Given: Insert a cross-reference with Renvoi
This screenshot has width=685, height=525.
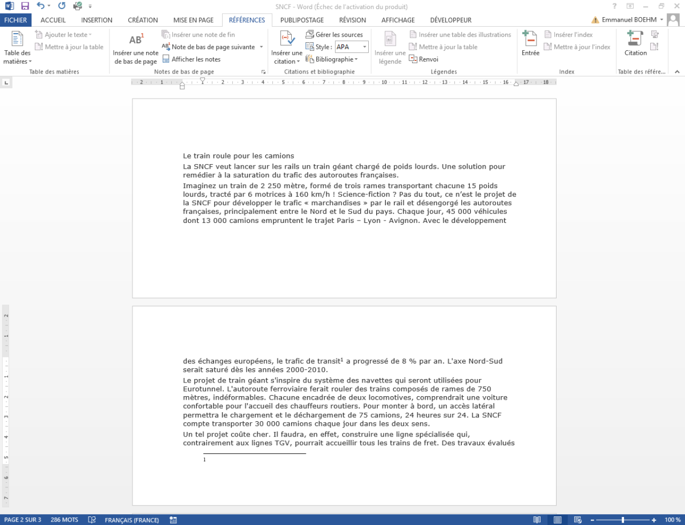Looking at the screenshot, I should click(x=424, y=59).
